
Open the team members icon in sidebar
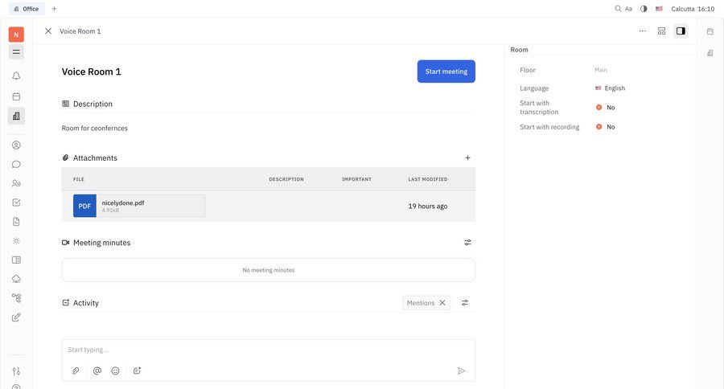(16, 183)
